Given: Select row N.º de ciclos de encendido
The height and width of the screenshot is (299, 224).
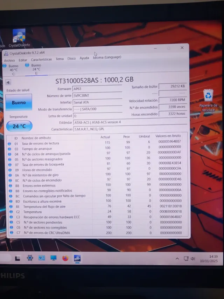Looking at the screenshot, I should coord(98,179).
